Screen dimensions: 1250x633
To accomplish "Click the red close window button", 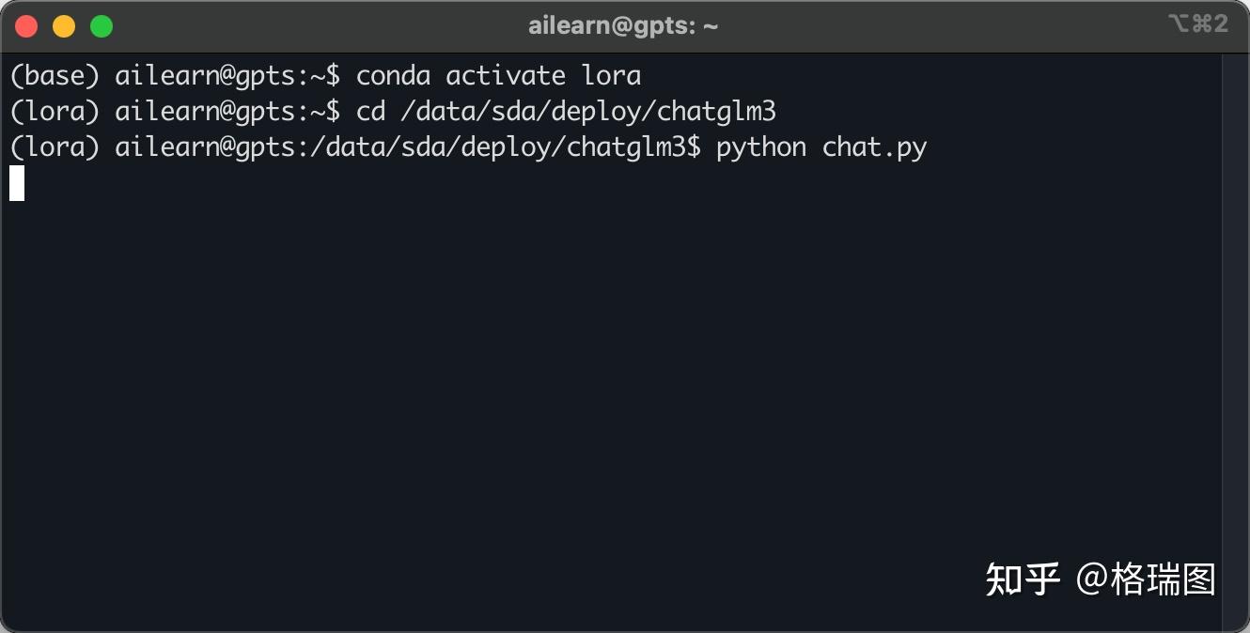I will 26,26.
